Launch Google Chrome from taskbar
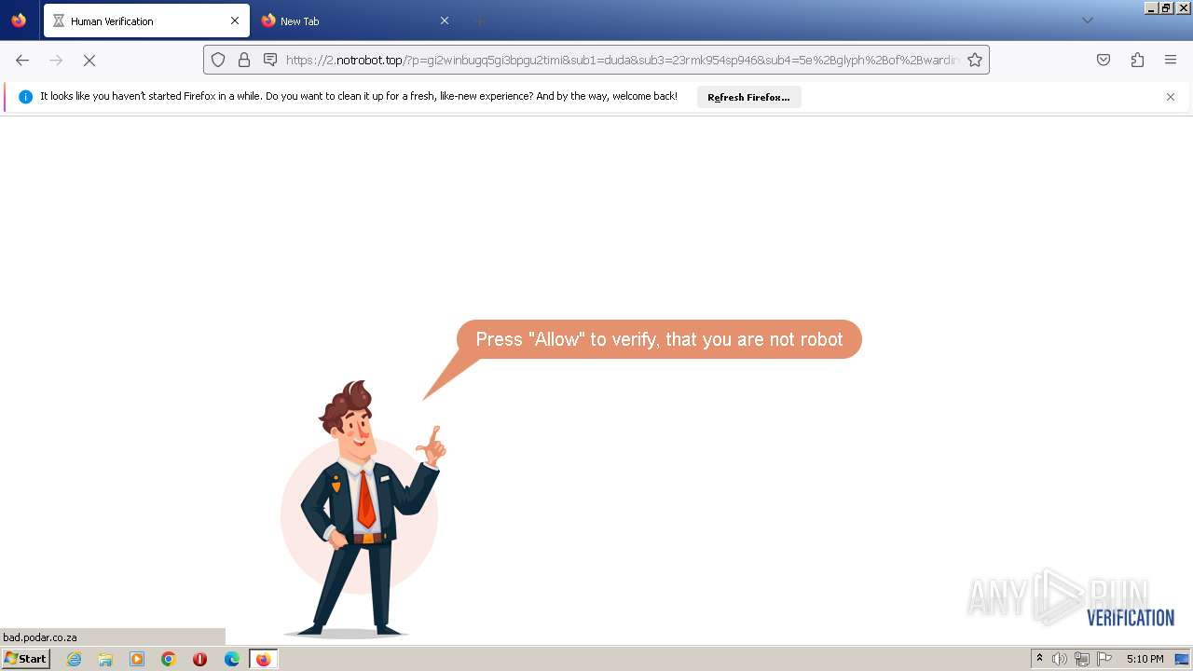The width and height of the screenshot is (1193, 671). tap(169, 659)
